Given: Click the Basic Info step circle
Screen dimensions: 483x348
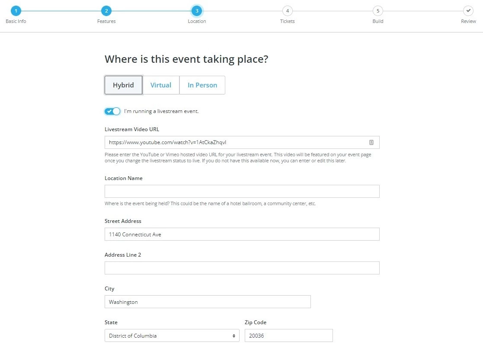Looking at the screenshot, I should 16,10.
